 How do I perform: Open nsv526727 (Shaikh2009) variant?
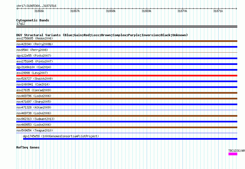pyautogui.click(x=35, y=79)
